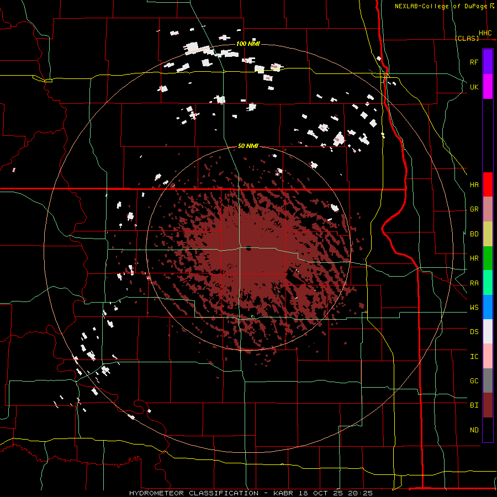This screenshot has width=497, height=497.
Task: Click the HR green legend swatch
Action: [x=488, y=258]
